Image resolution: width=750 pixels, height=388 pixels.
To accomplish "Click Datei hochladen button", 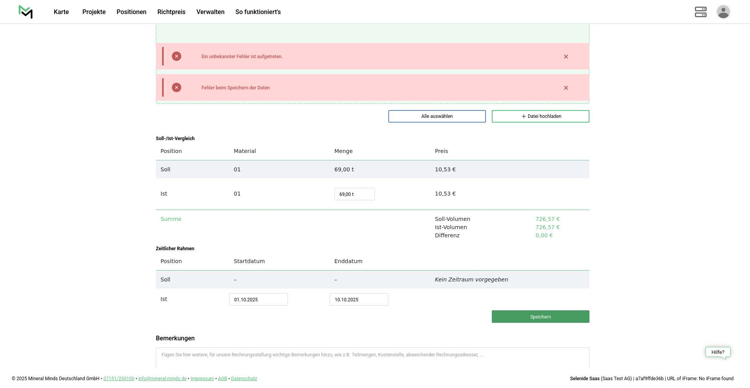I will tap(540, 116).
